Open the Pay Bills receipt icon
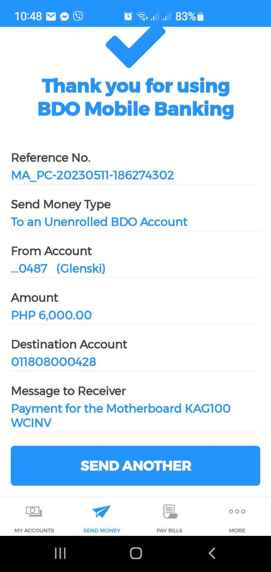 click(x=170, y=512)
